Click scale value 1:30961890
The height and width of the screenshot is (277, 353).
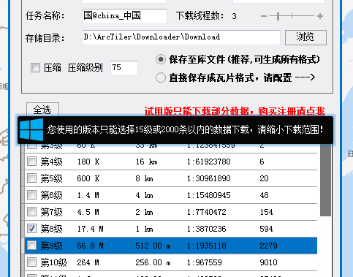click(209, 178)
